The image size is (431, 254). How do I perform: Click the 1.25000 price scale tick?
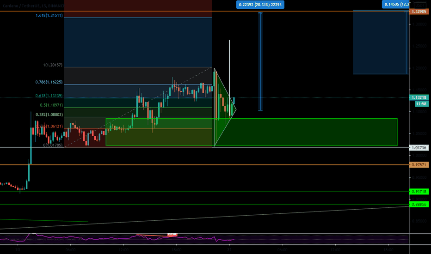point(419,46)
